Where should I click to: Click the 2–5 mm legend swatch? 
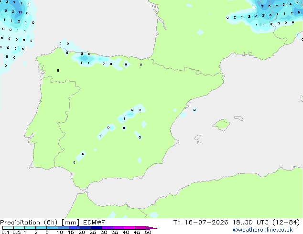[x=41, y=228]
